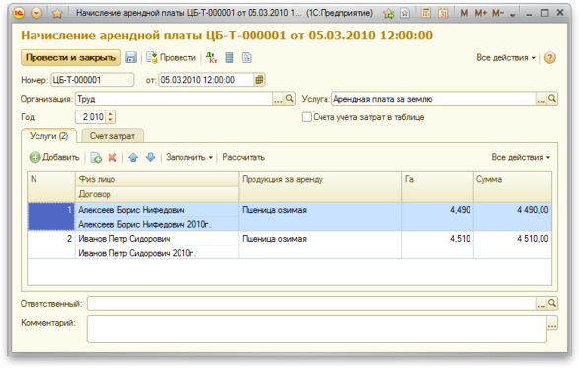579x368 pixels.
Task: Open top 'Все действия' dropdown menu
Action: point(506,58)
